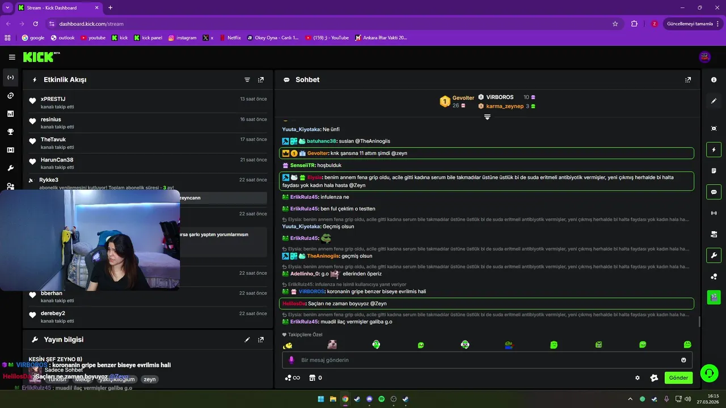Click the pencil edit icon in the right sidebar
Screen dimensions: 726x408
pos(714,101)
